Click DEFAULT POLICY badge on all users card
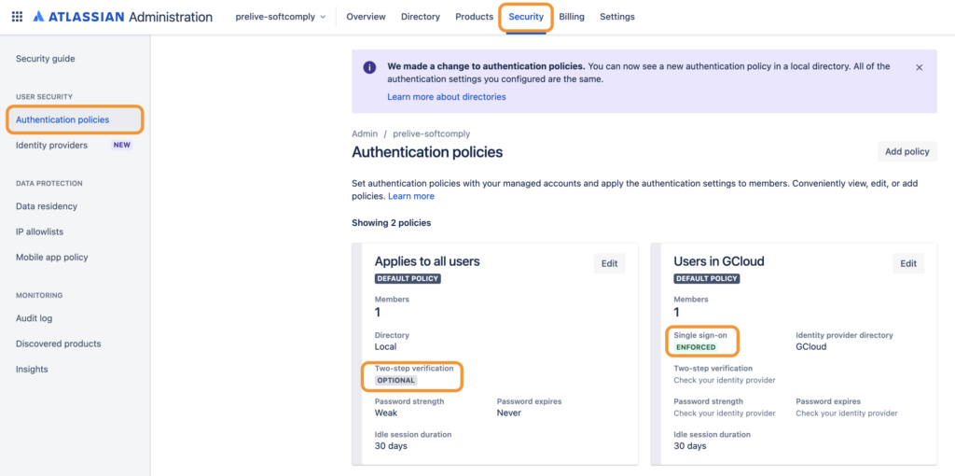955x476 pixels. coord(408,278)
